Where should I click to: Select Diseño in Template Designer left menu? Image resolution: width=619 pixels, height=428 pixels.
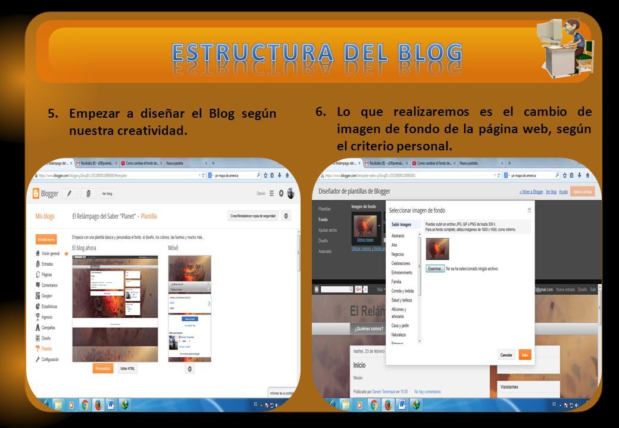pyautogui.click(x=323, y=241)
